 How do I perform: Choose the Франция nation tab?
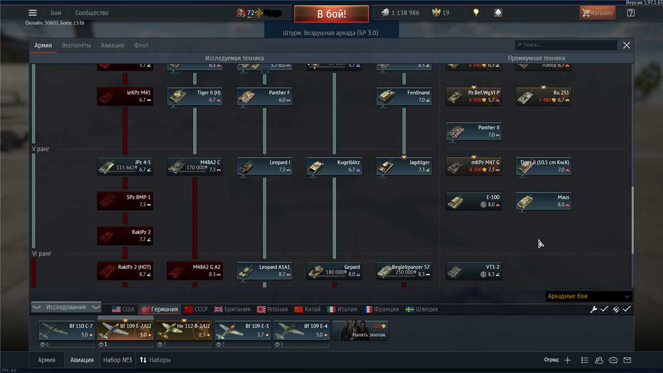pyautogui.click(x=381, y=309)
